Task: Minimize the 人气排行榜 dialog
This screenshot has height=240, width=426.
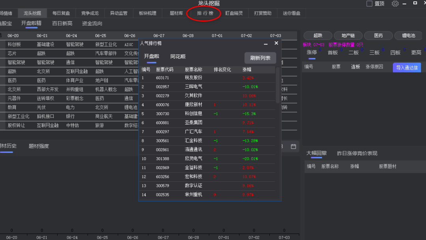Action: pyautogui.click(x=266, y=43)
